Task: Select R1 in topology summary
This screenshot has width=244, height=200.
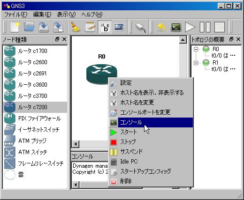Action: [x=215, y=63]
